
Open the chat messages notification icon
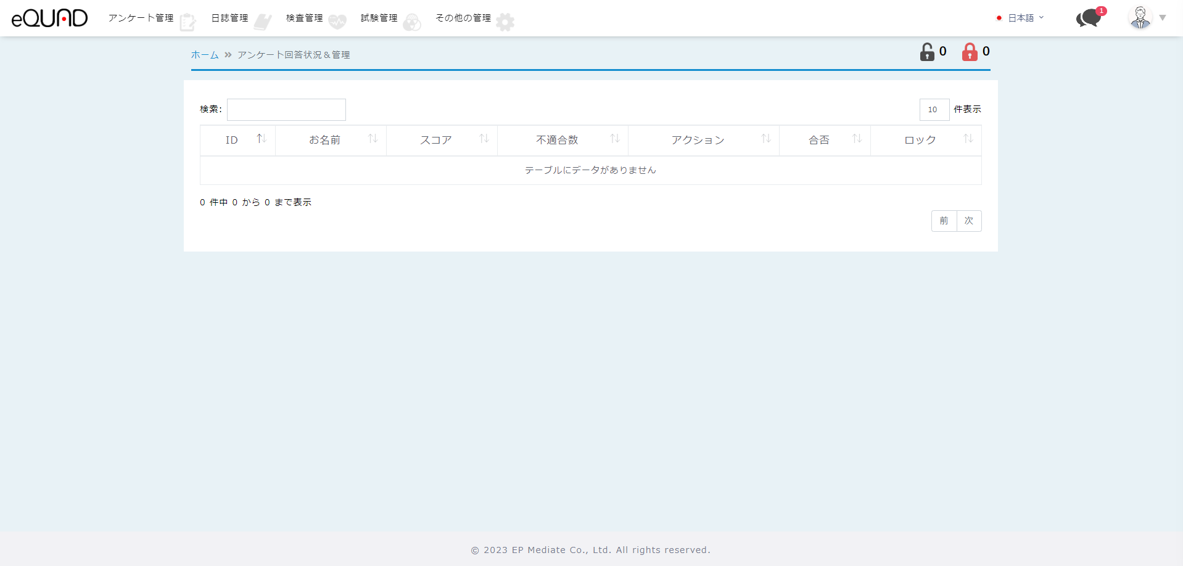pos(1089,18)
